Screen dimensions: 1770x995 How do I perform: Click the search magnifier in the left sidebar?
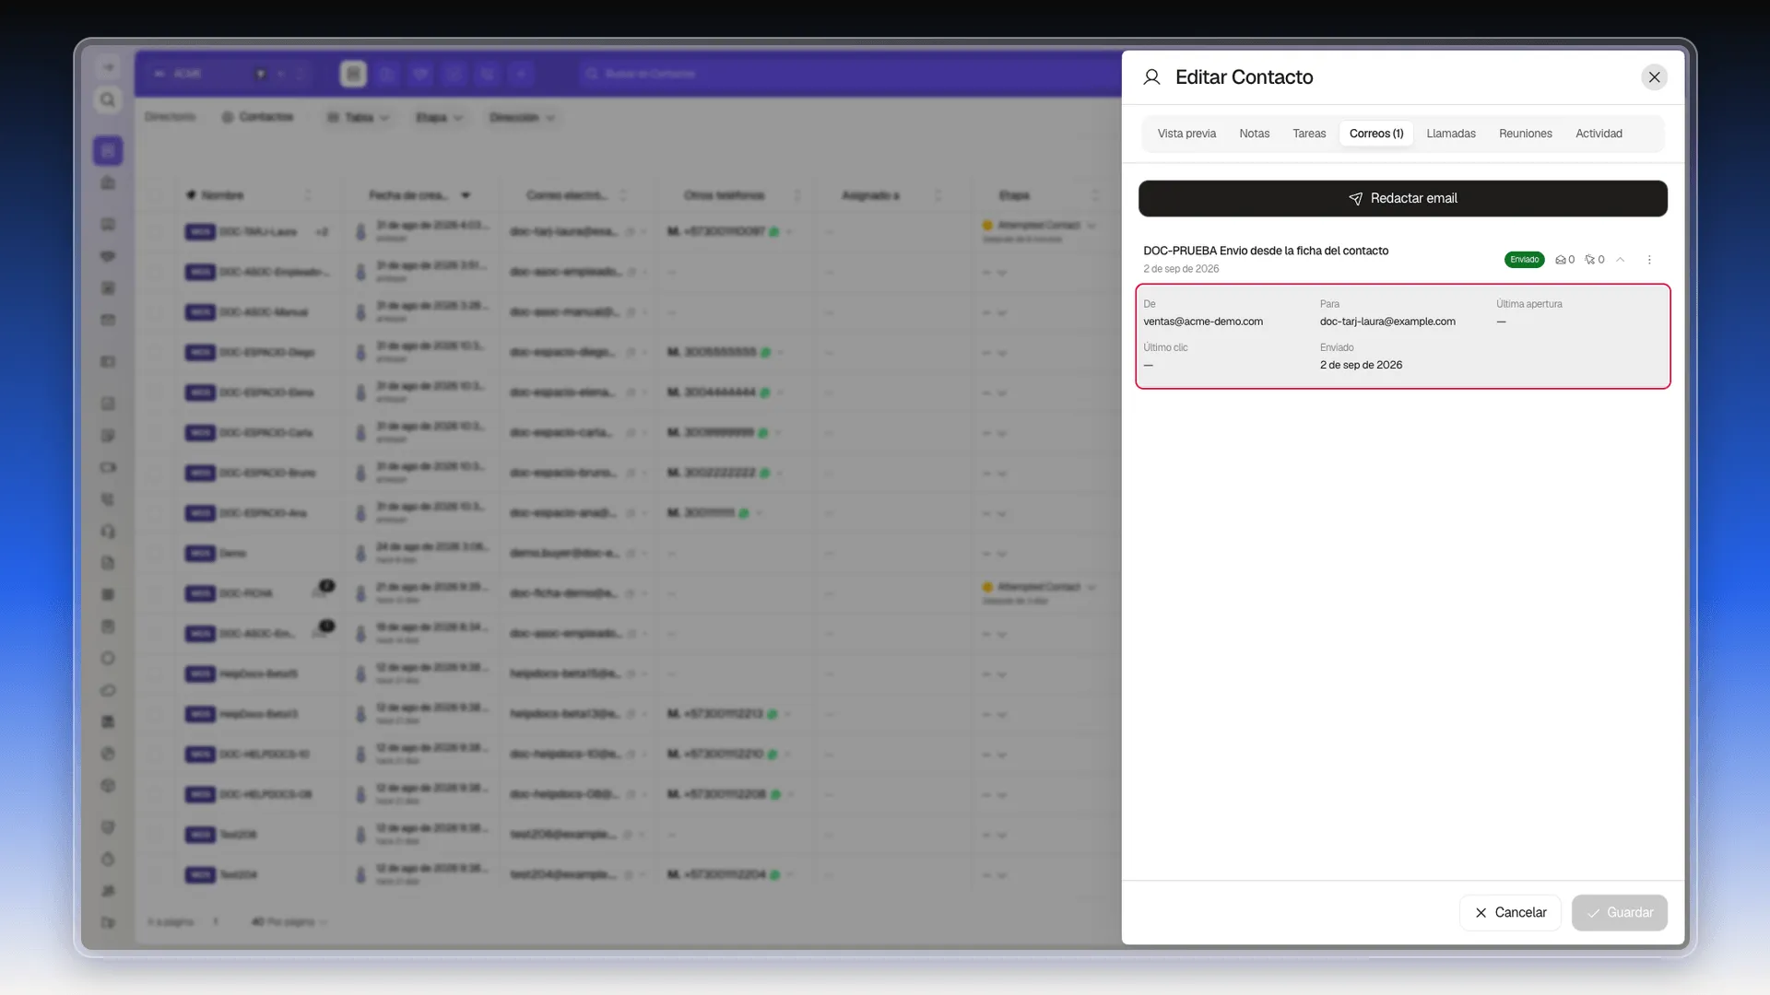(x=108, y=99)
